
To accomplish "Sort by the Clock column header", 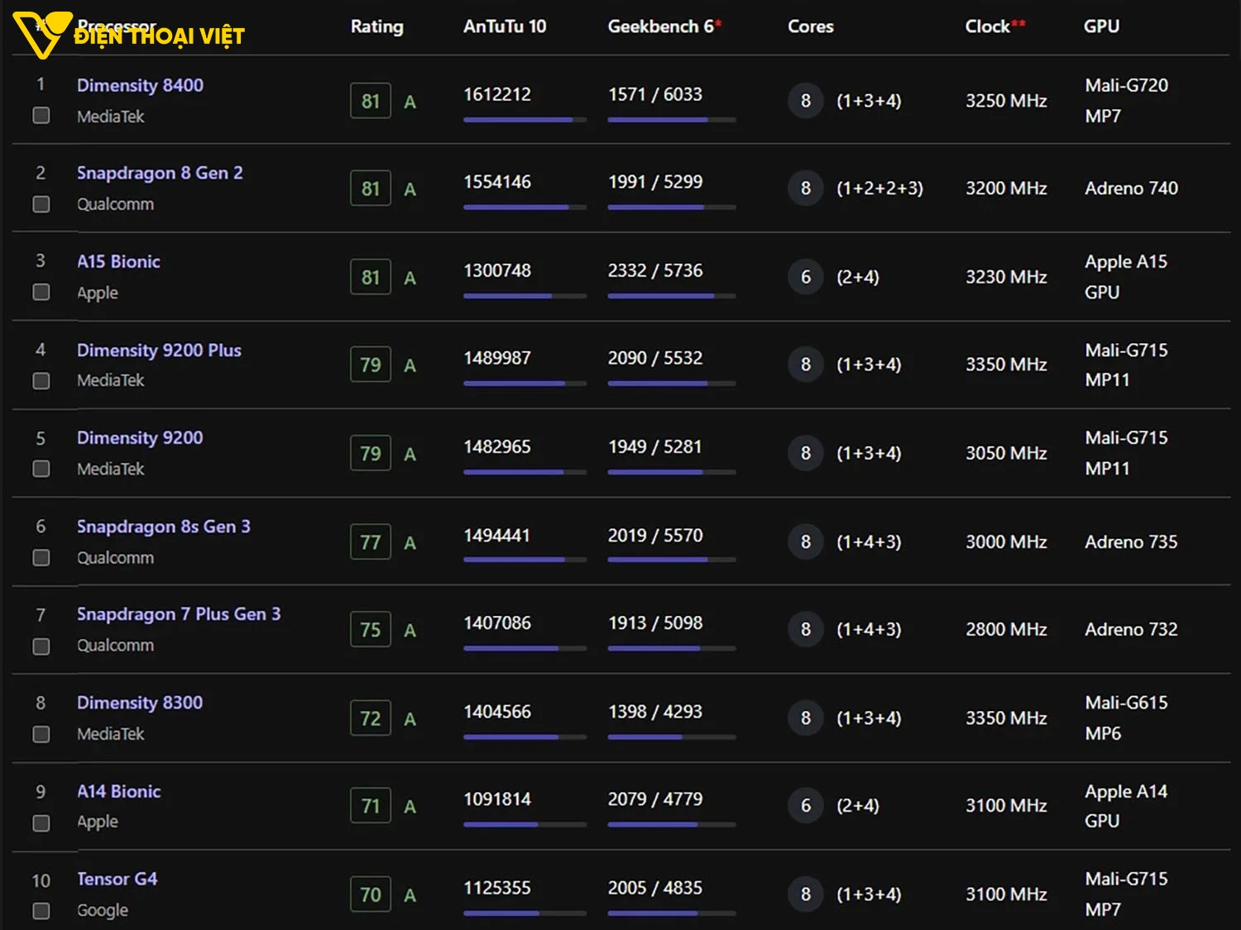I will tap(987, 26).
